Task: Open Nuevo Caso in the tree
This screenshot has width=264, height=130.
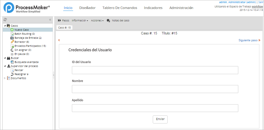Action: [x=21, y=30]
